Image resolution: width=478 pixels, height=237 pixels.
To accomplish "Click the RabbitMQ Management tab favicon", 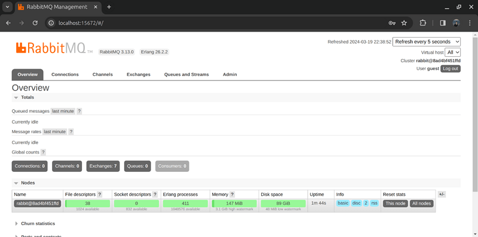I will coord(21,7).
